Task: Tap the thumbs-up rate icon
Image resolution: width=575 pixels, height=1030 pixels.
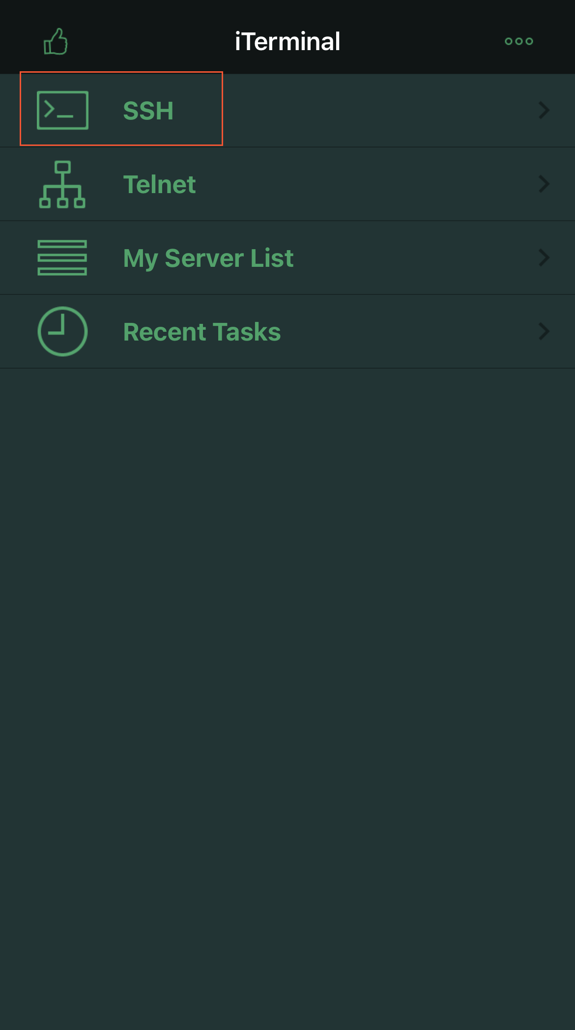Action: pyautogui.click(x=56, y=41)
